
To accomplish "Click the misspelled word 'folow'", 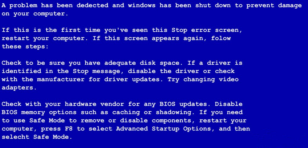I will coord(221,38).
